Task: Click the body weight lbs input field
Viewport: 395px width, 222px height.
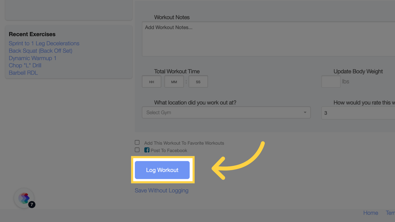Action: [331, 81]
